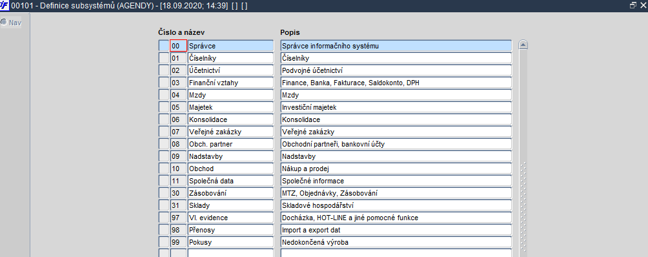The height and width of the screenshot is (257, 648).
Task: Click the Popis column header
Action: click(290, 32)
